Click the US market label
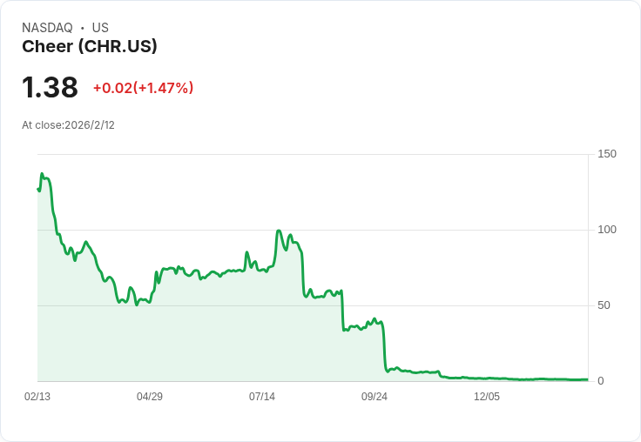641x442 pixels. pos(100,27)
